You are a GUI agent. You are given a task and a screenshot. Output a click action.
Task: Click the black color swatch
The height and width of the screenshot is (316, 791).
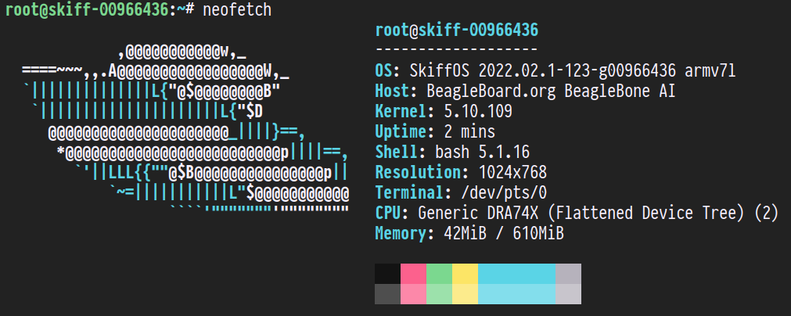[387, 274]
